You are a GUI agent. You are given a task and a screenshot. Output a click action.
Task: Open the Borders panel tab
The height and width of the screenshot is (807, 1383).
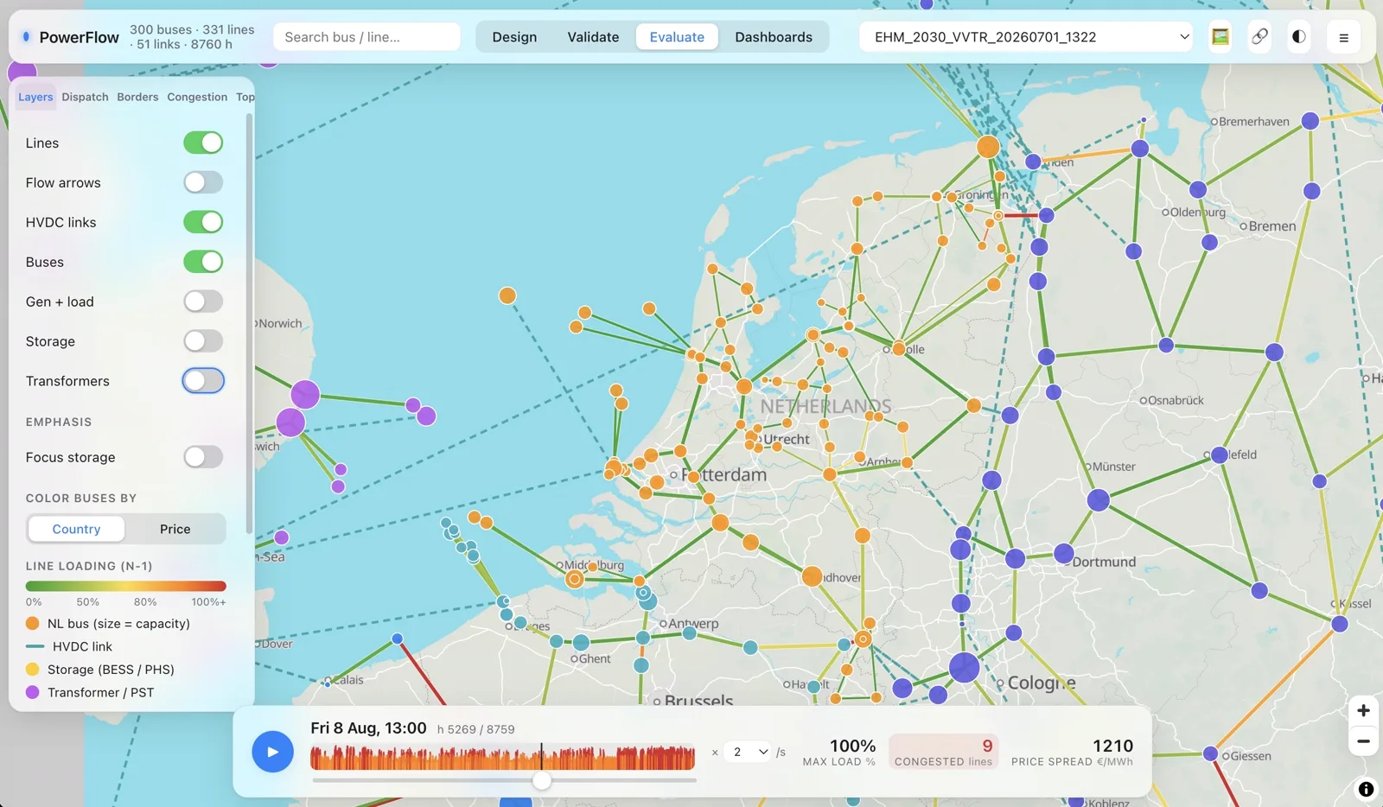click(x=137, y=97)
